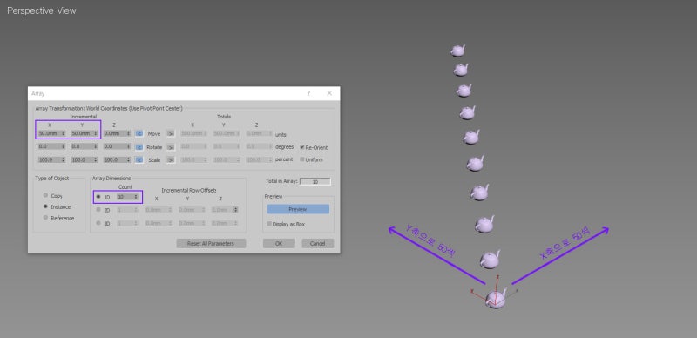Enable Display as Box checkbox
The width and height of the screenshot is (697, 338).
(269, 224)
